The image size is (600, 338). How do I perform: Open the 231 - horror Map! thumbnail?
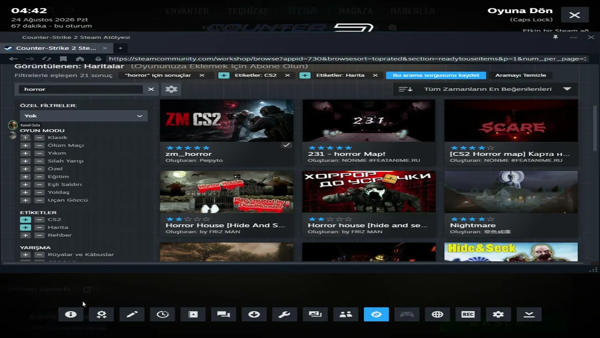click(369, 121)
